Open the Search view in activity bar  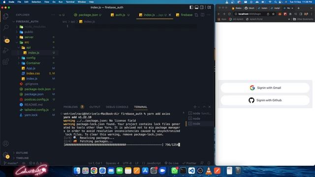point(6,28)
